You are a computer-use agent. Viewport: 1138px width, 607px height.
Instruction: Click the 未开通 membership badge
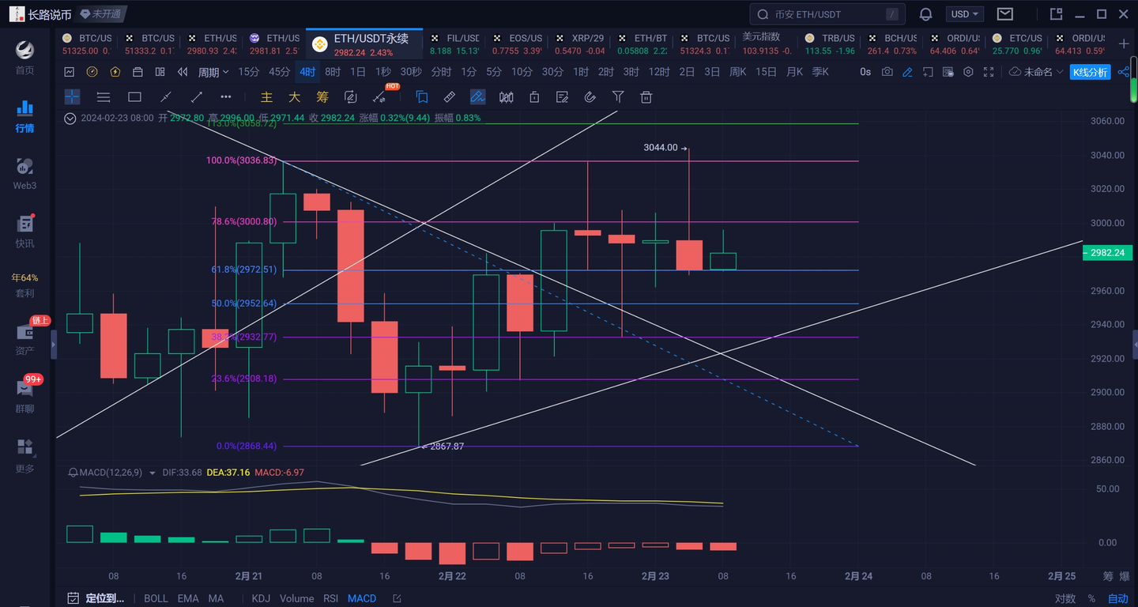coord(103,14)
